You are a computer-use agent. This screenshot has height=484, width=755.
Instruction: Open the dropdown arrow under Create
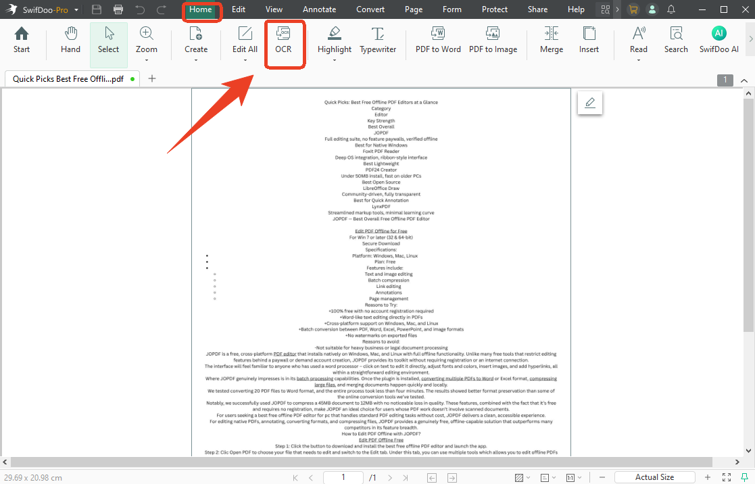point(196,61)
